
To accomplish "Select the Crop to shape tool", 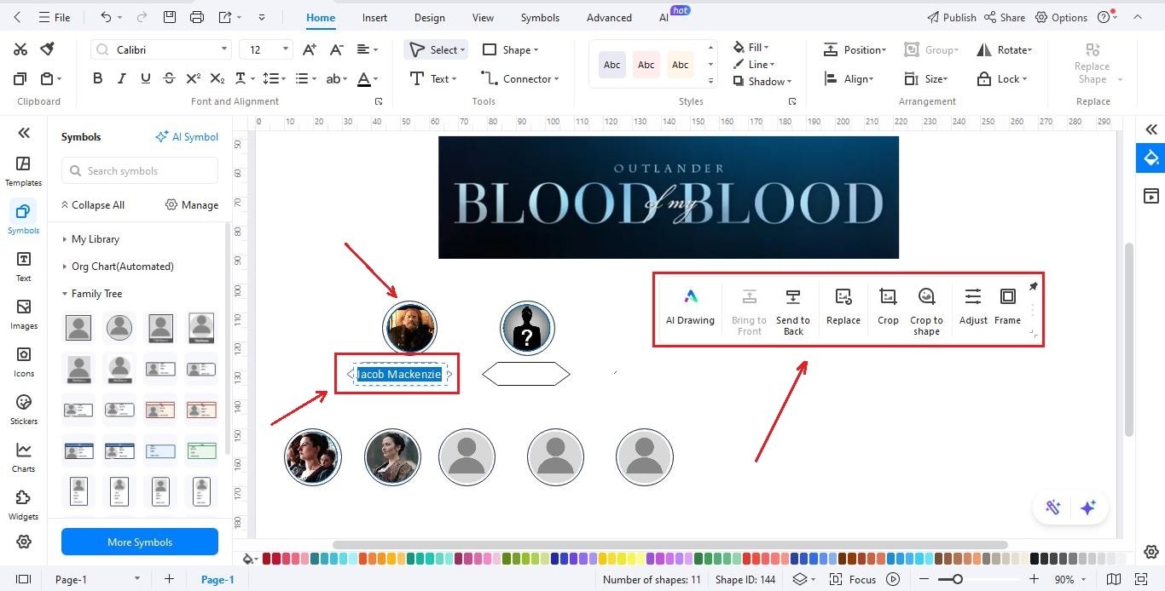I will point(926,312).
